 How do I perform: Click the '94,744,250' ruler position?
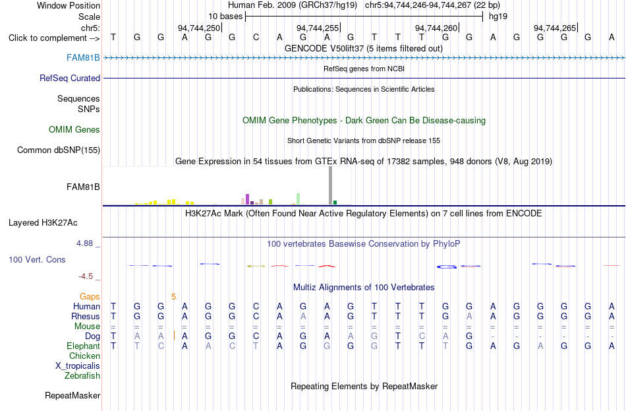tap(199, 28)
